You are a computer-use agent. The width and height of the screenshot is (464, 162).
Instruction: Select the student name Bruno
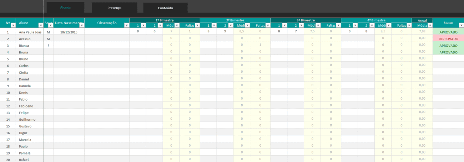[x=24, y=59]
